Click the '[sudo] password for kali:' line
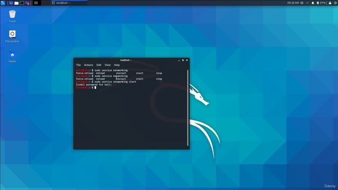The image size is (338, 190). point(94,84)
